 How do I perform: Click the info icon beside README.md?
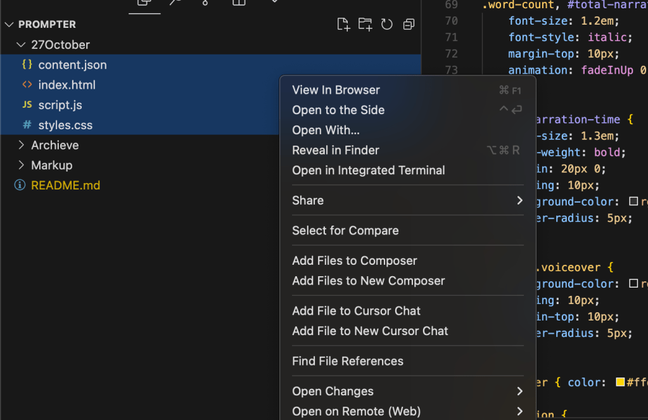tap(20, 185)
